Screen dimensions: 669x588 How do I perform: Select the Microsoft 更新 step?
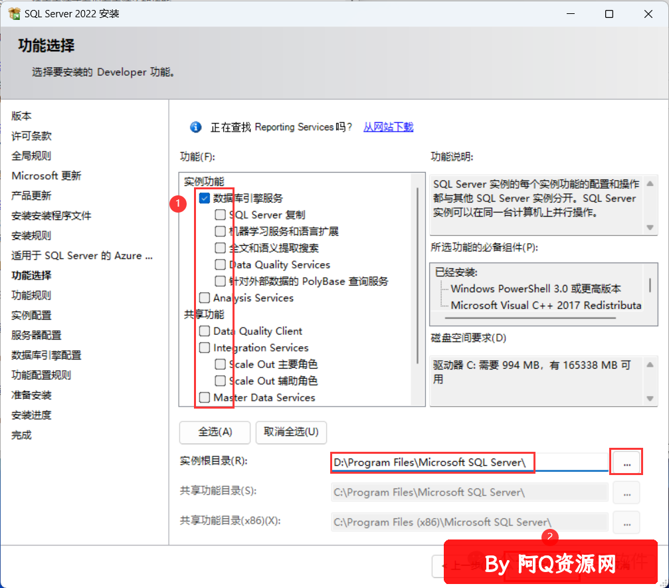[46, 176]
